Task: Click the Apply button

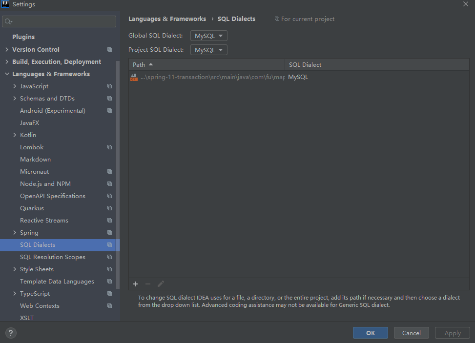Action: (452, 333)
